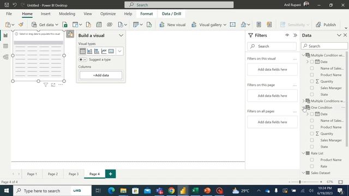Open Excel from the taskbar

pos(195,191)
